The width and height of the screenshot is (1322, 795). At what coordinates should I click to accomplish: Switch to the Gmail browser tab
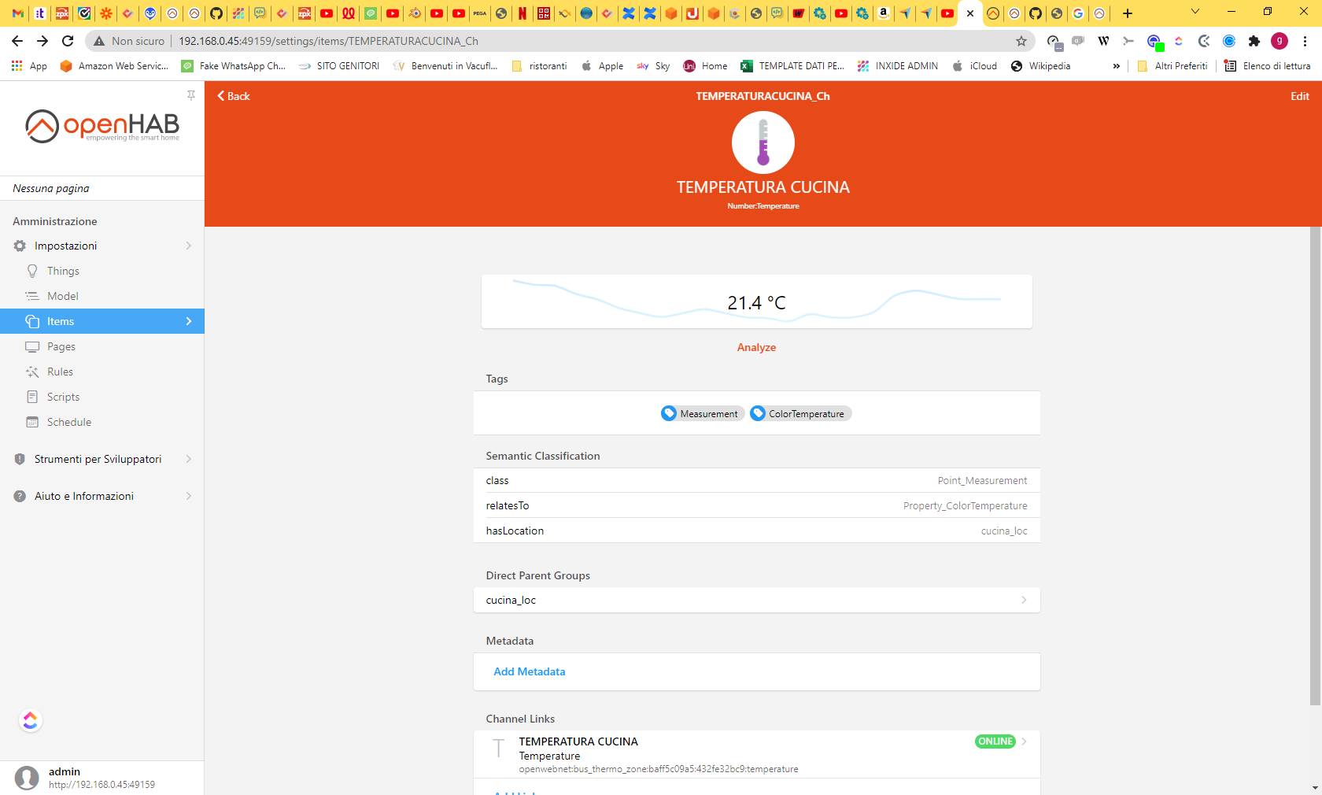18,13
